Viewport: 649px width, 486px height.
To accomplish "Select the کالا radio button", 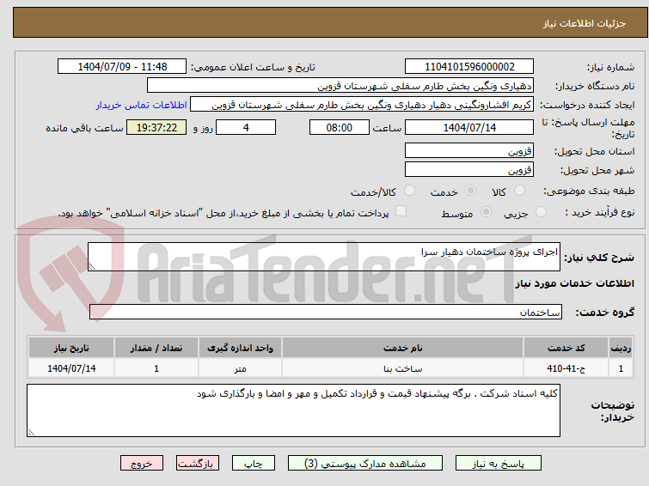I will coord(519,191).
